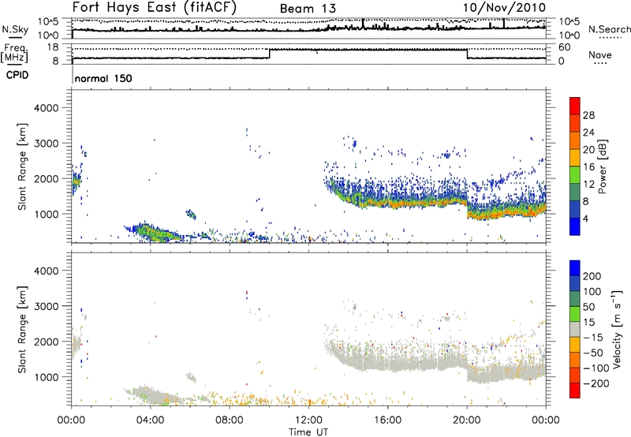Click the 200 tick on velocity colorbar
Image resolution: width=631 pixels, height=437 pixels.
(x=592, y=276)
